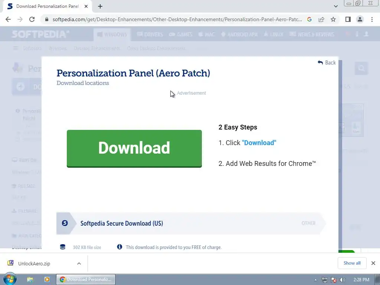Image resolution: width=380 pixels, height=285 pixels.
Task: Click the Action Center flag icon
Action: pos(334,280)
